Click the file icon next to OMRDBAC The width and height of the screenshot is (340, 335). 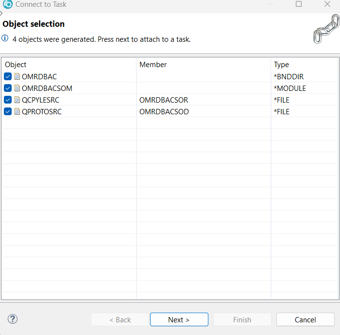tap(17, 76)
